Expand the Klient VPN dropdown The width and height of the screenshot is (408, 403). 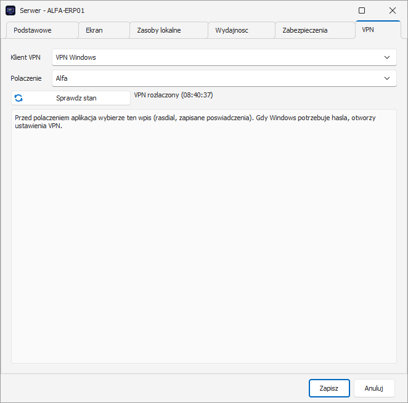(224, 57)
